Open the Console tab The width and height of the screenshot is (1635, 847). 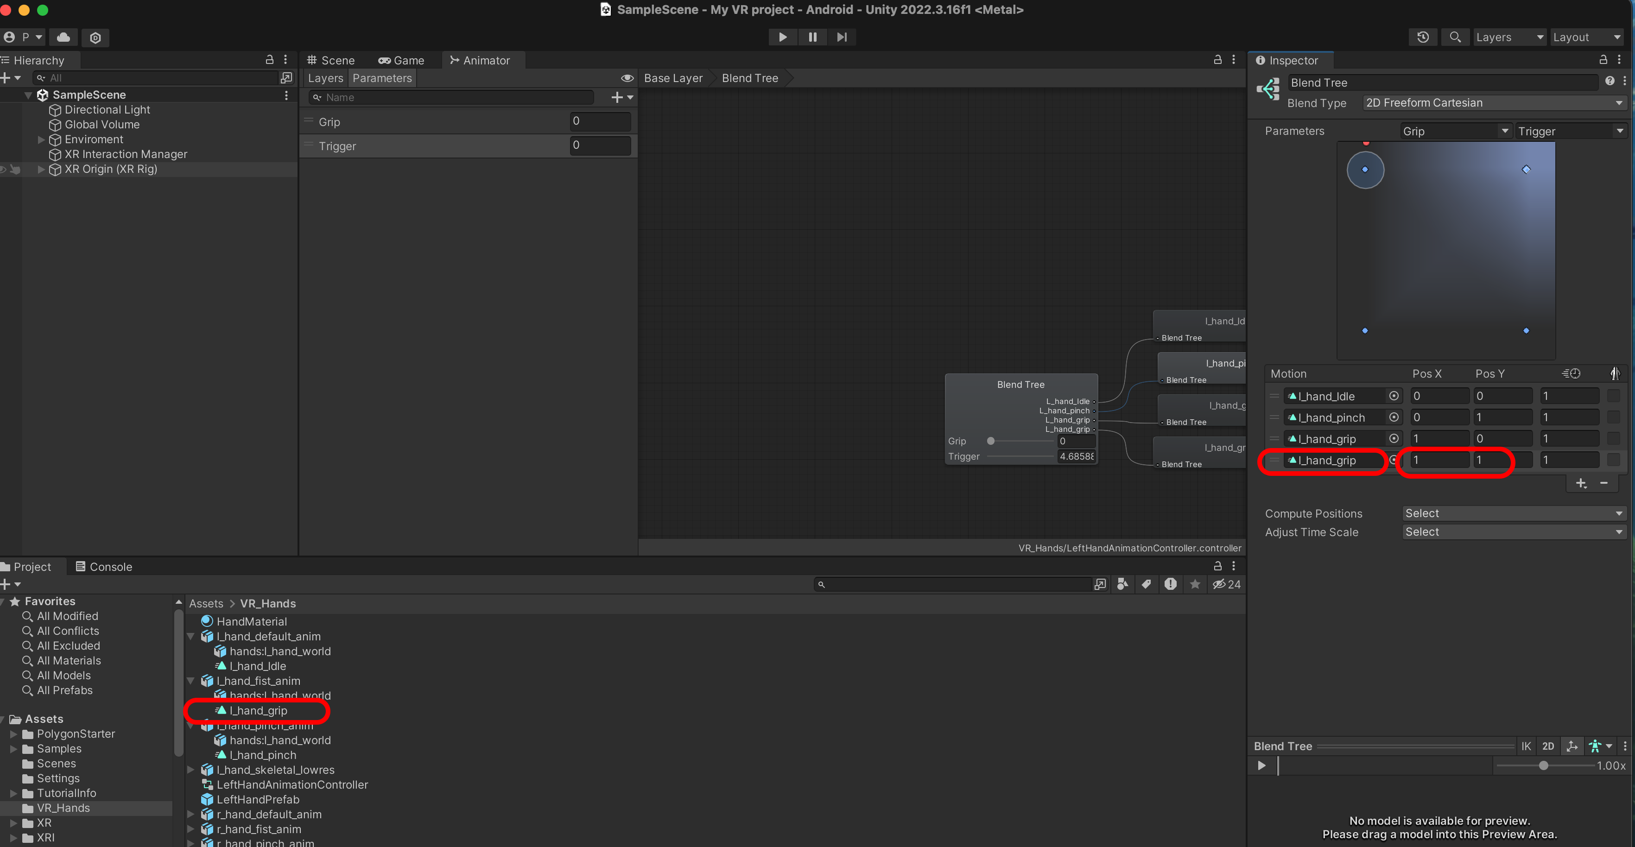104,567
